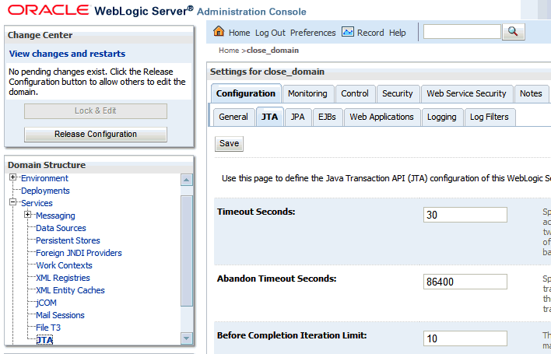551x354 pixels.
Task: Click the Home house icon
Action: pos(219,32)
